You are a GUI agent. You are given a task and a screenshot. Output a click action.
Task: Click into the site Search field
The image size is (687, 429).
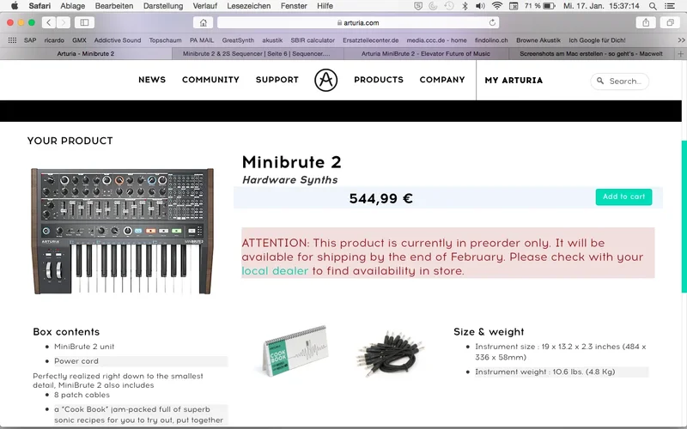(x=619, y=82)
